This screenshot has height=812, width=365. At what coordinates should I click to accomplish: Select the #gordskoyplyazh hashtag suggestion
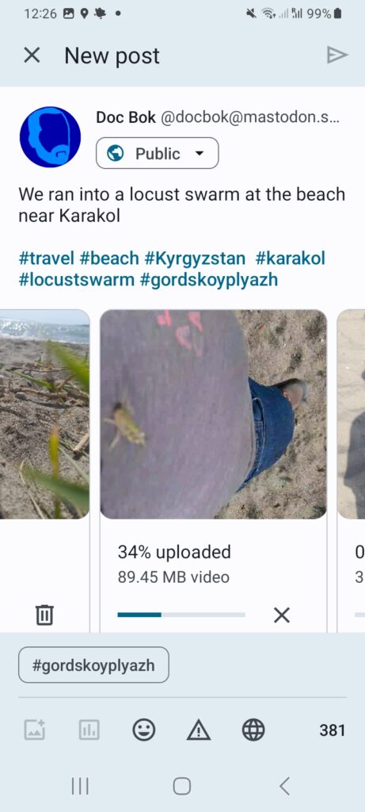93,665
